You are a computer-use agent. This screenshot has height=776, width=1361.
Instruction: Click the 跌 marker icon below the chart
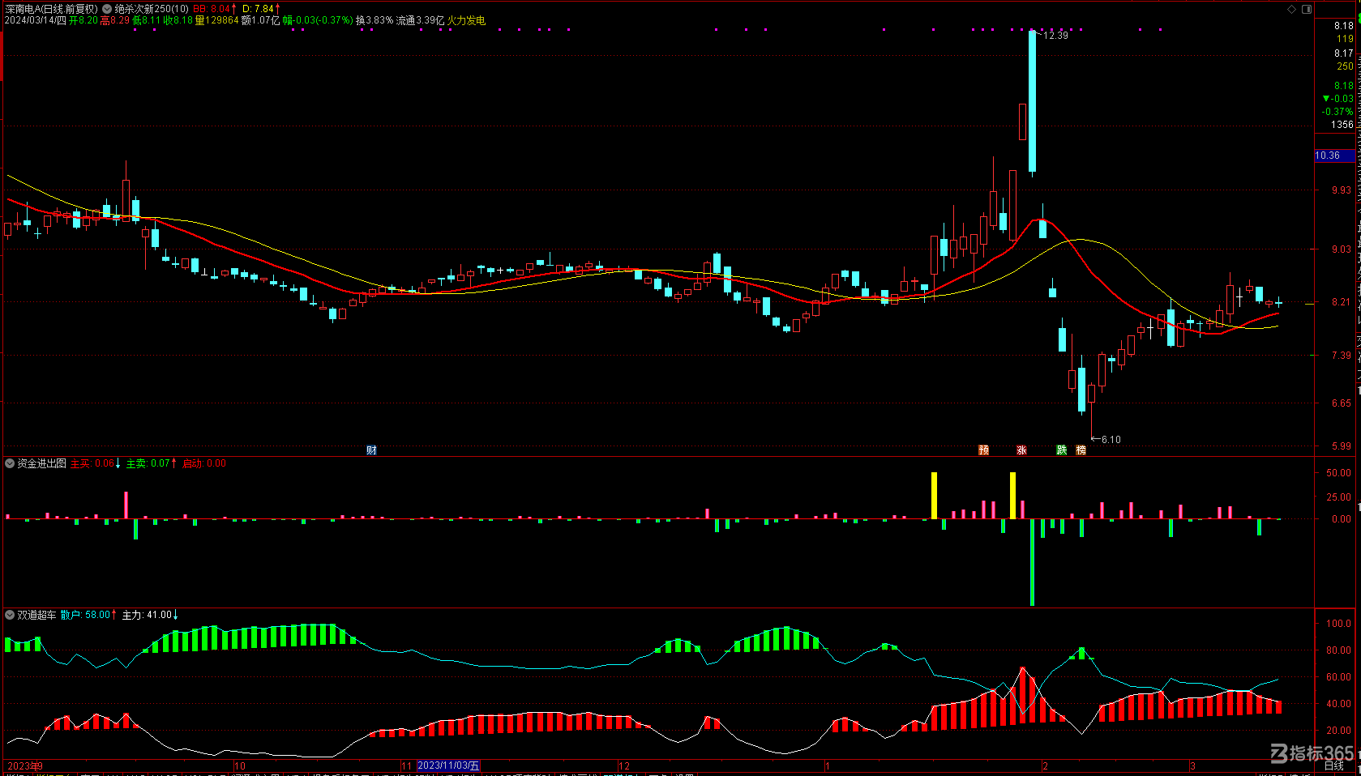[1062, 450]
